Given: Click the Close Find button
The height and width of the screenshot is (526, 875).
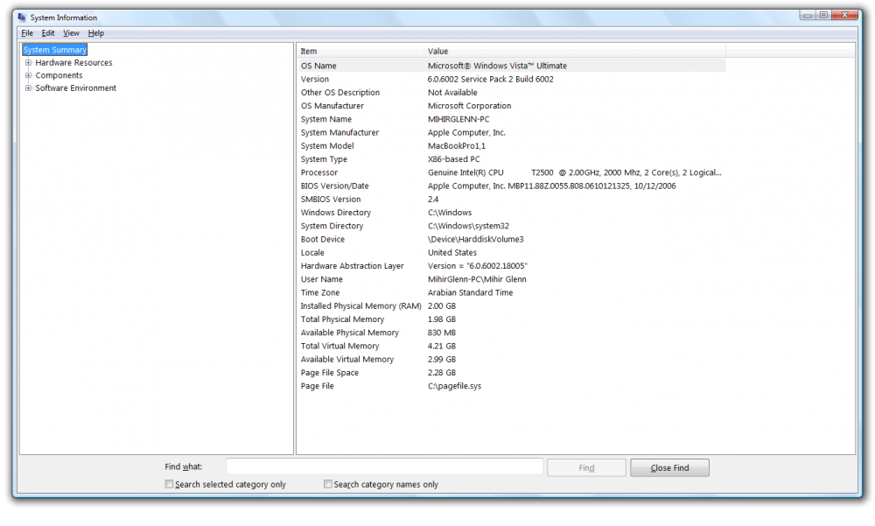Looking at the screenshot, I should point(669,467).
